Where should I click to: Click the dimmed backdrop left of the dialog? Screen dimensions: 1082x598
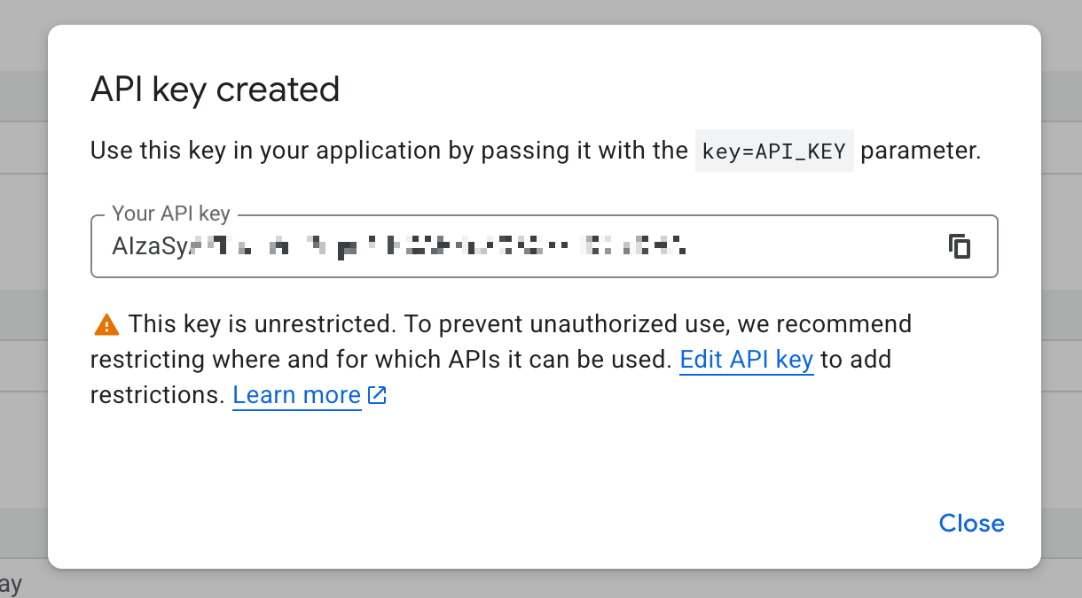coord(23,266)
